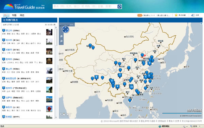
Task: Open the 香格里拉县 thumbnail photo
Action: click(x=49, y=80)
